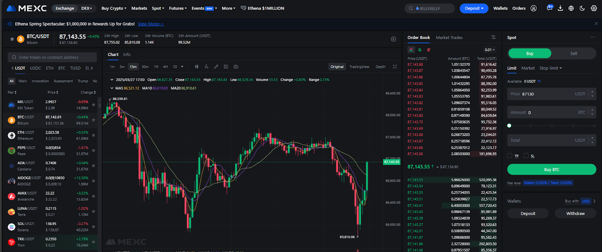This screenshot has width=602, height=252.
Task: Click the play icon beside 24h stats
Action: tap(394, 39)
